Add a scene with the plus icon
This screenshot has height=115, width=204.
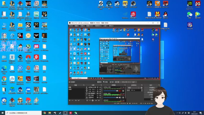[70, 100]
